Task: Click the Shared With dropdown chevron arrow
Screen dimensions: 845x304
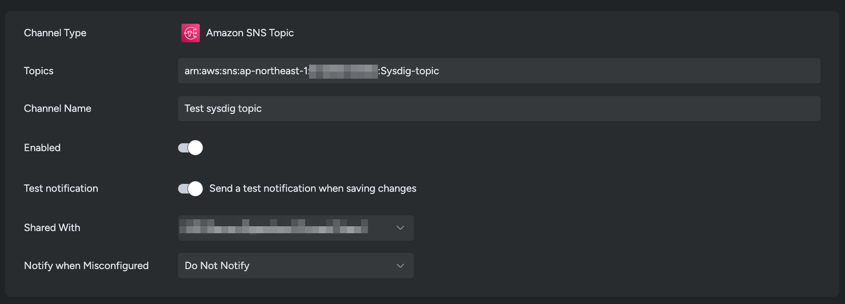Action: pyautogui.click(x=400, y=228)
